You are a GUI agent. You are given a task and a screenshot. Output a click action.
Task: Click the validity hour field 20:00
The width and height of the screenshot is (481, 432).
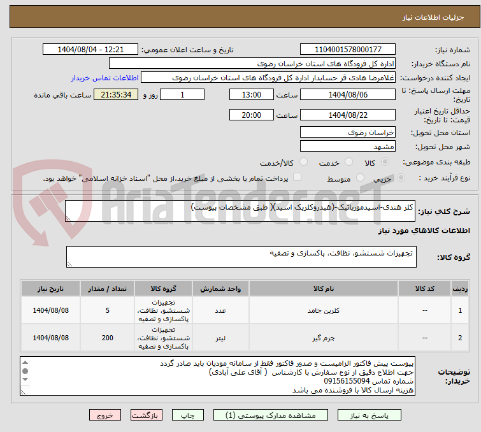[x=251, y=115]
